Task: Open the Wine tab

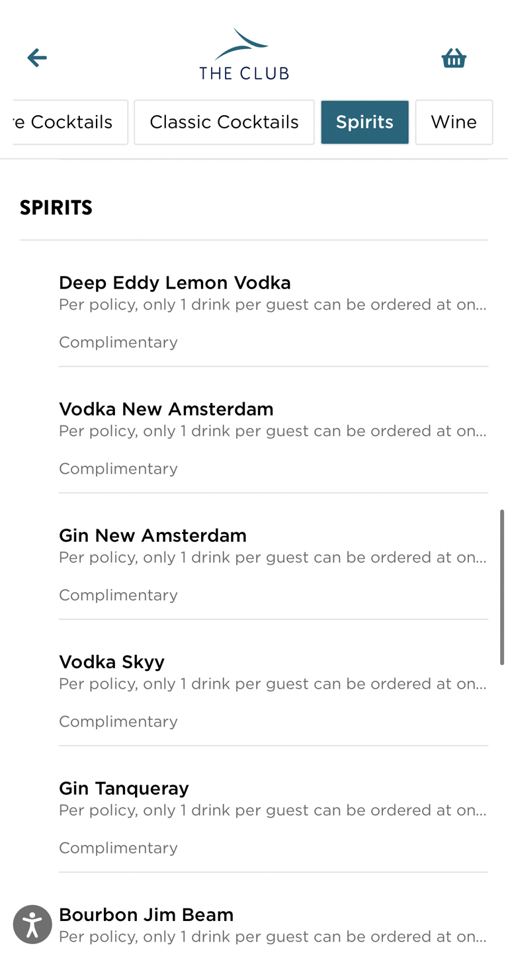Action: [454, 122]
